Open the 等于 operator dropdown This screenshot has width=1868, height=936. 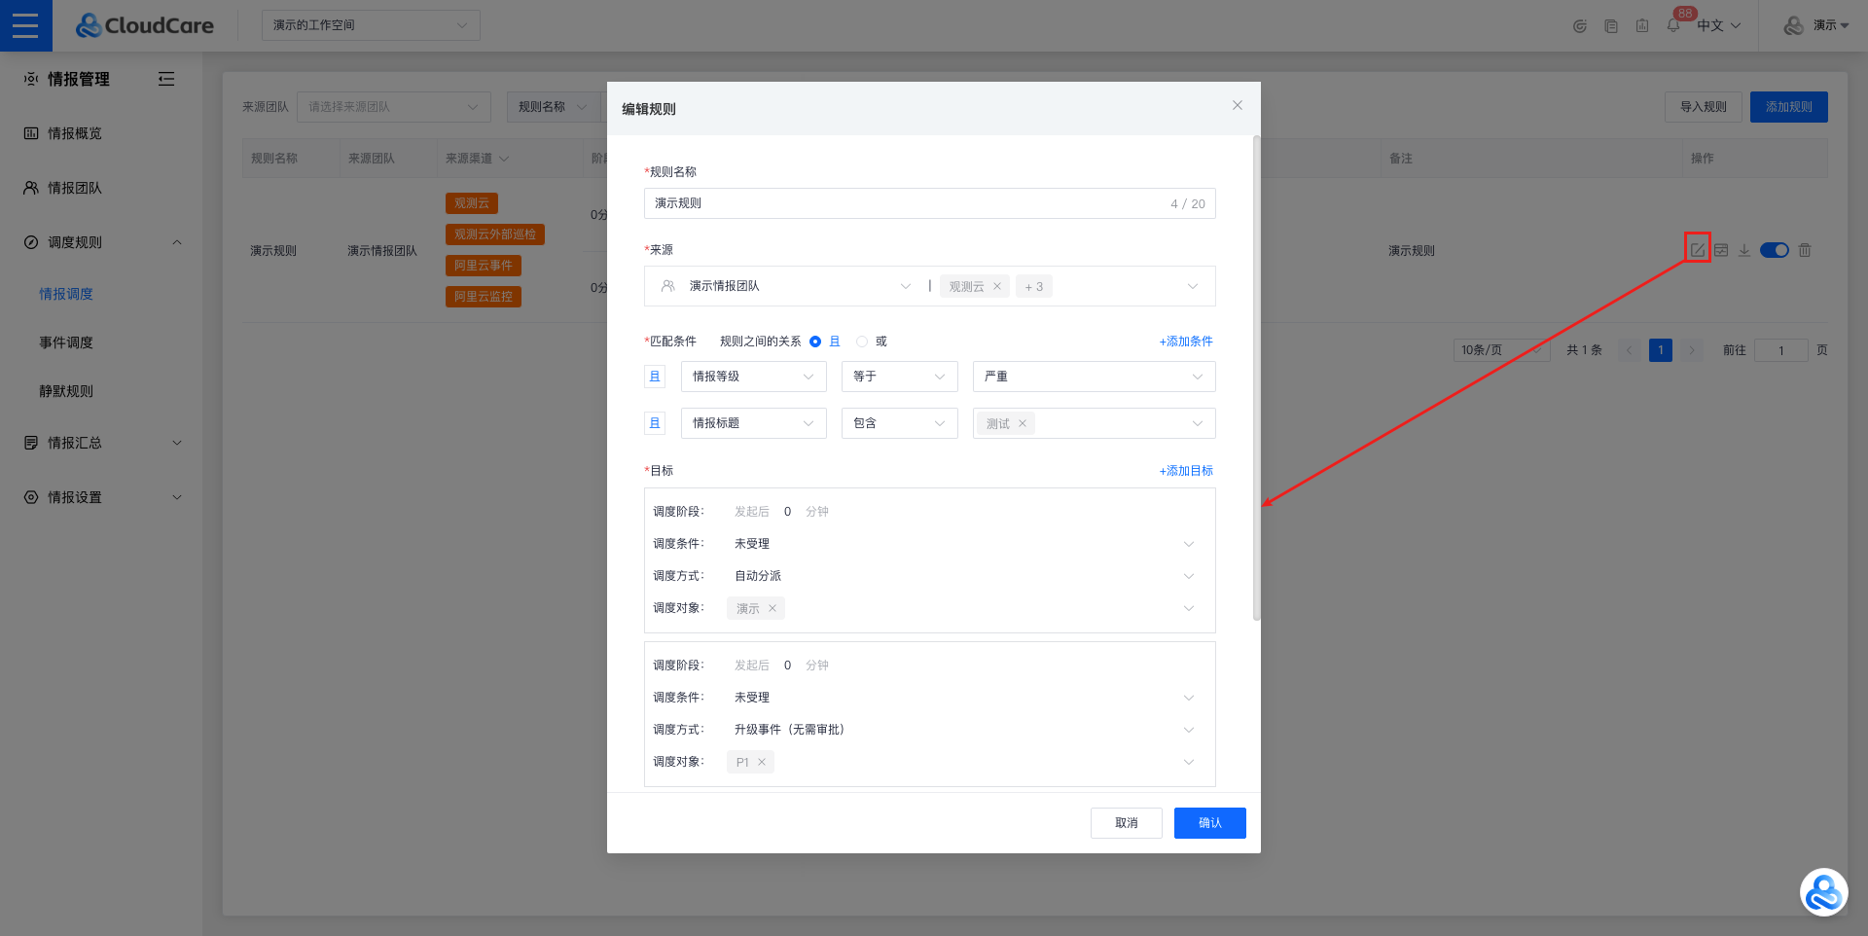click(x=899, y=377)
